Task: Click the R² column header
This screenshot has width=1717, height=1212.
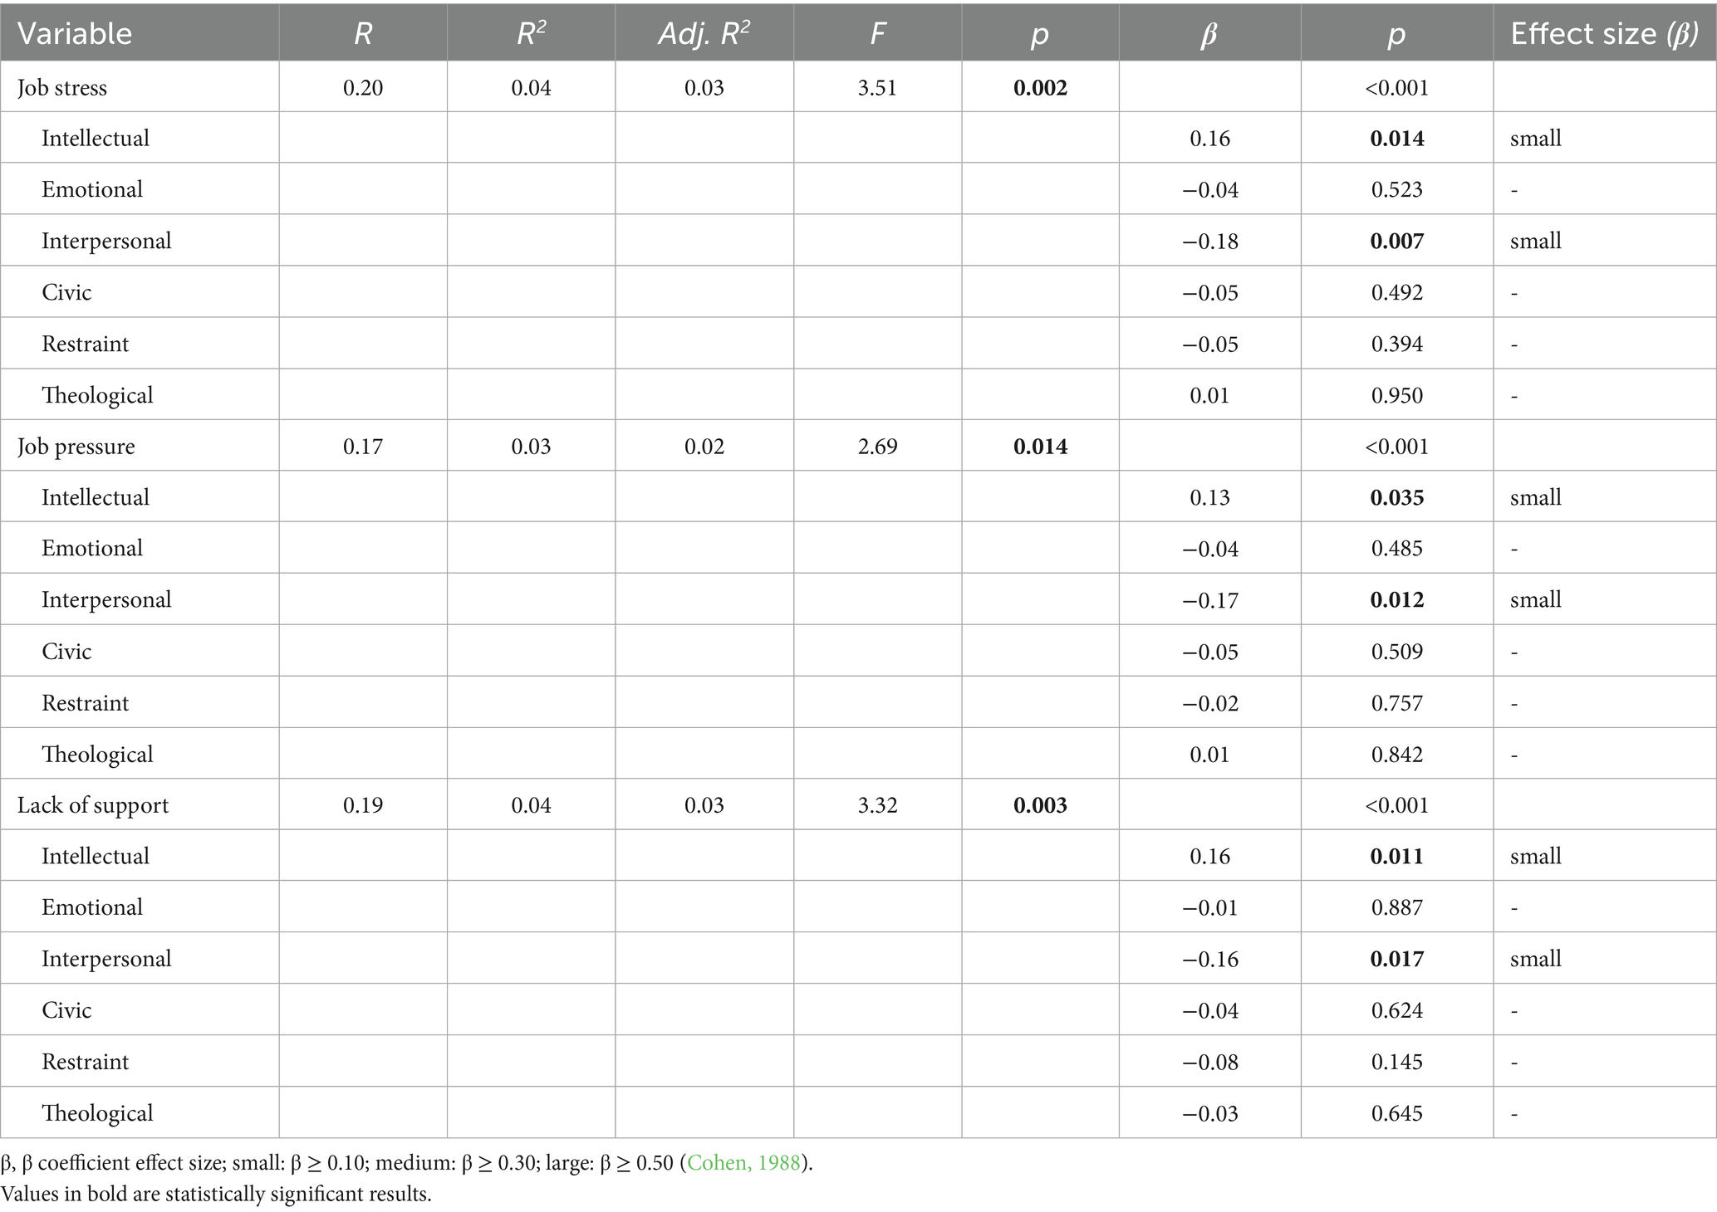Action: [x=531, y=33]
